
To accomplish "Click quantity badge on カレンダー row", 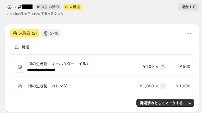I will coord(163,86).
